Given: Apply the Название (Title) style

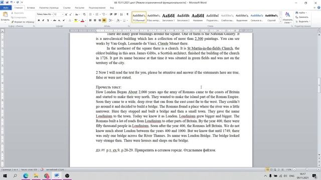Looking at the screenshot, I should point(198,17).
